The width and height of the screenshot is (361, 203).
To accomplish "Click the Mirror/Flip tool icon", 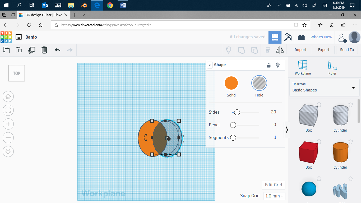I will pyautogui.click(x=280, y=50).
